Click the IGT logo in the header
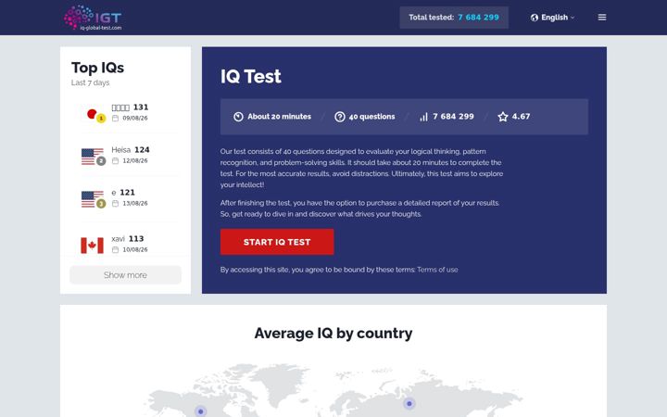The width and height of the screenshot is (667, 417). pos(93,18)
